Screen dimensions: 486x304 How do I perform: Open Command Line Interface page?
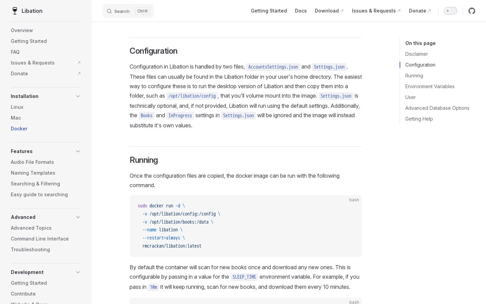point(40,239)
